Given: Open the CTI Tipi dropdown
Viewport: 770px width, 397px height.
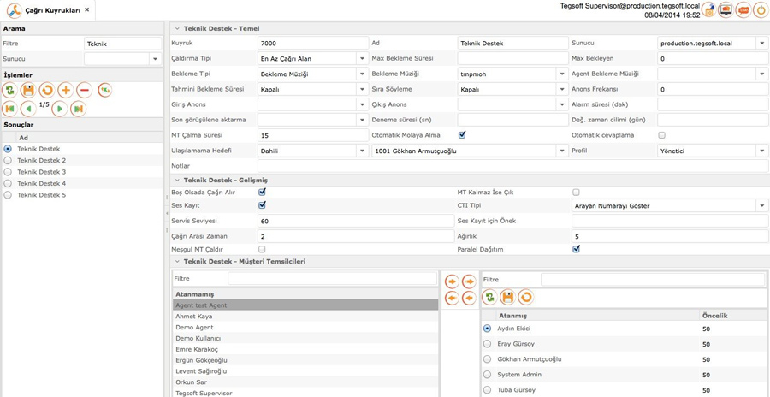Looking at the screenshot, I should (x=762, y=206).
